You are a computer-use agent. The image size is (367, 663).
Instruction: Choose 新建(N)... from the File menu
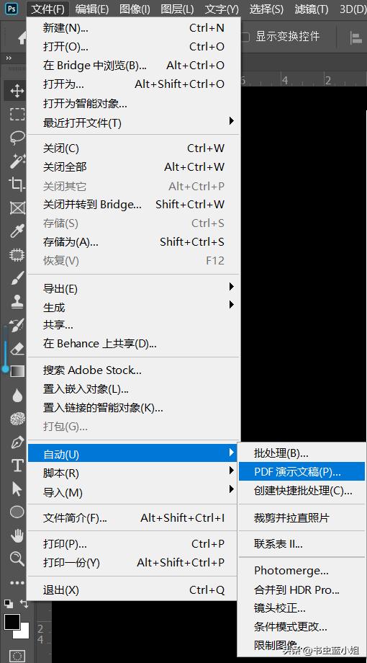(133, 28)
